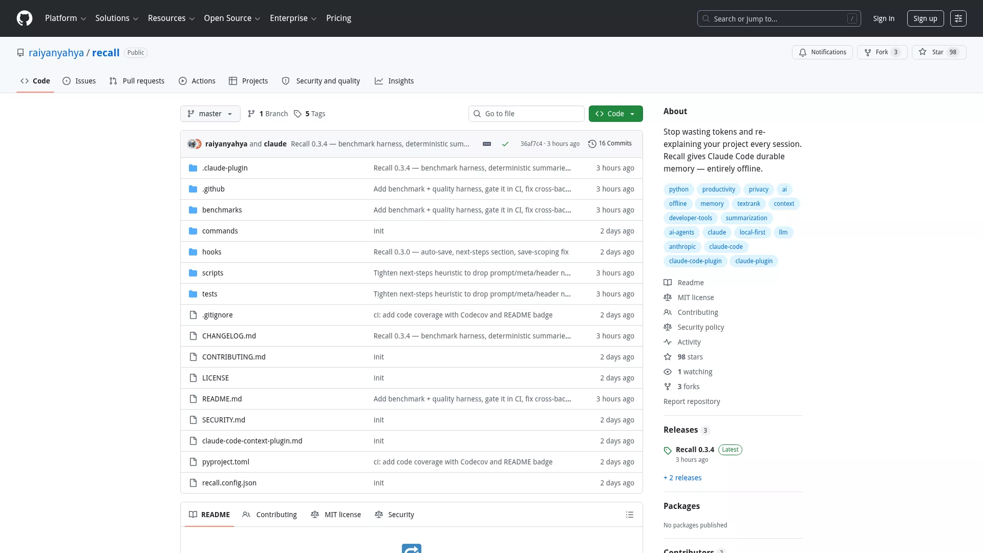This screenshot has height=553, width=983.
Task: Click the eye icon next to 1 watching
Action: click(x=668, y=372)
